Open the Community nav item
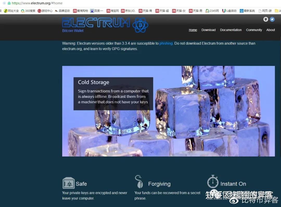281x207 pixels. coord(254,30)
